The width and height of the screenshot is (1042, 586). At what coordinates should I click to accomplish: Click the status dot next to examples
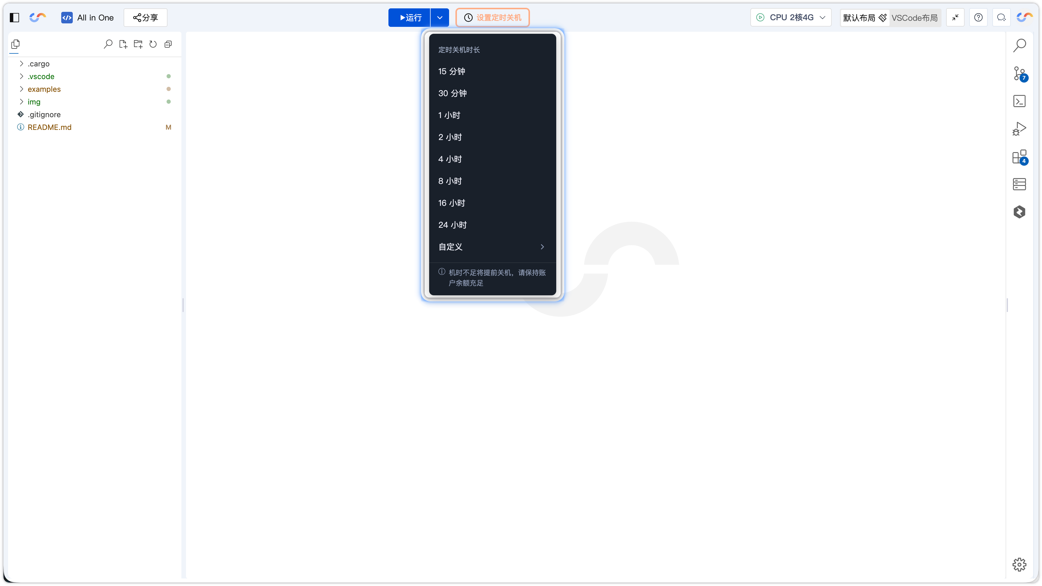[x=169, y=89]
